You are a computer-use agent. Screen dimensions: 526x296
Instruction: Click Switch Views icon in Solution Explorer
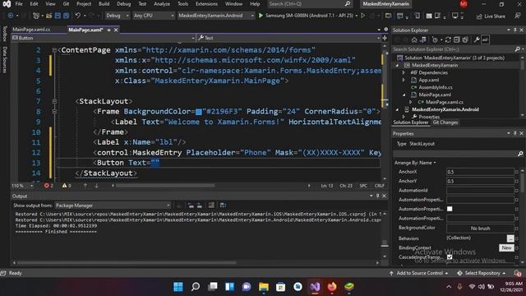pos(423,40)
